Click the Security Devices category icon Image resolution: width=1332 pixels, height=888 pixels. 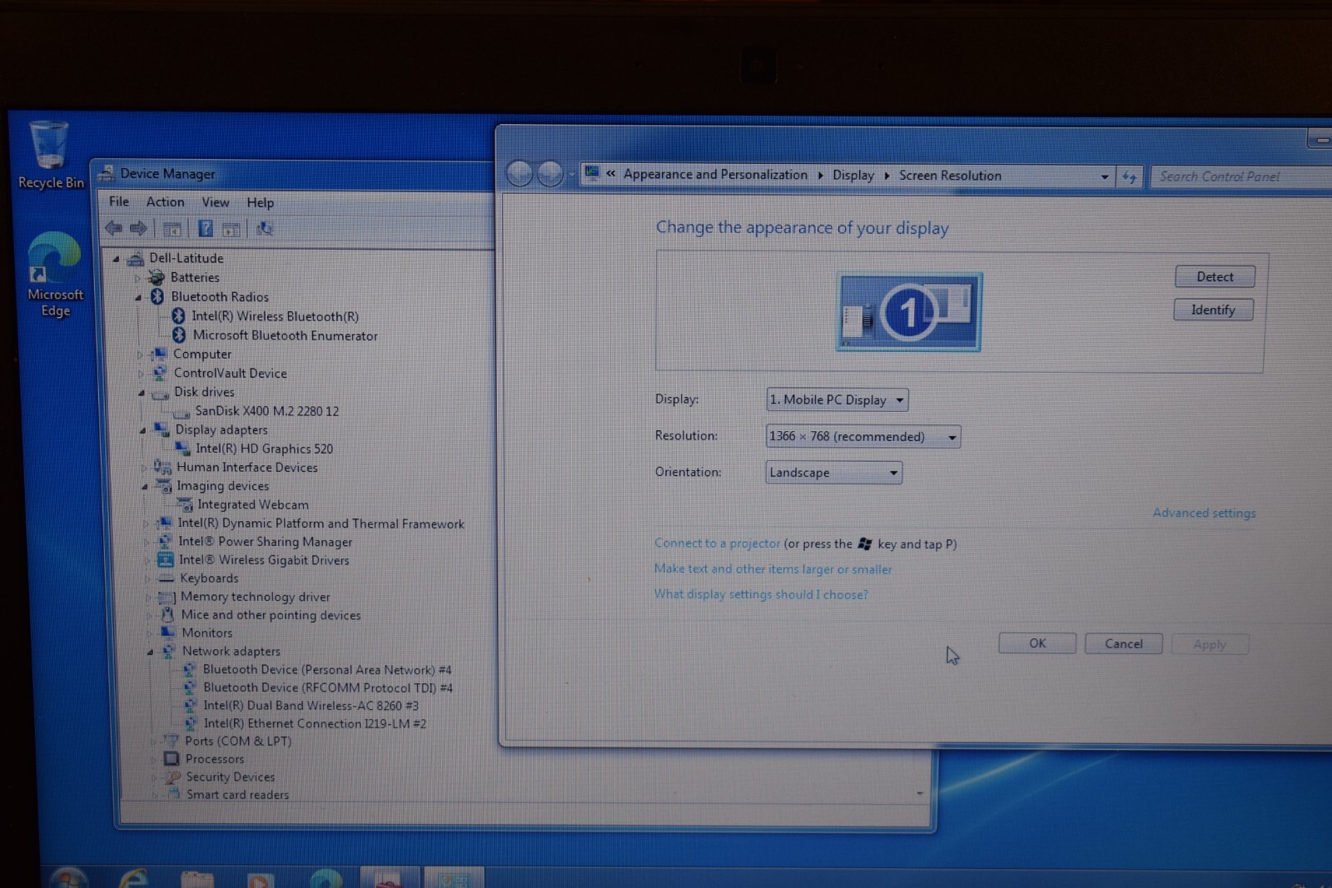[172, 776]
